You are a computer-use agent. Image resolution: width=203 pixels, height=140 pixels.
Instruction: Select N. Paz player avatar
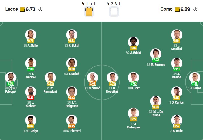pyautogui.click(x=133, y=77)
